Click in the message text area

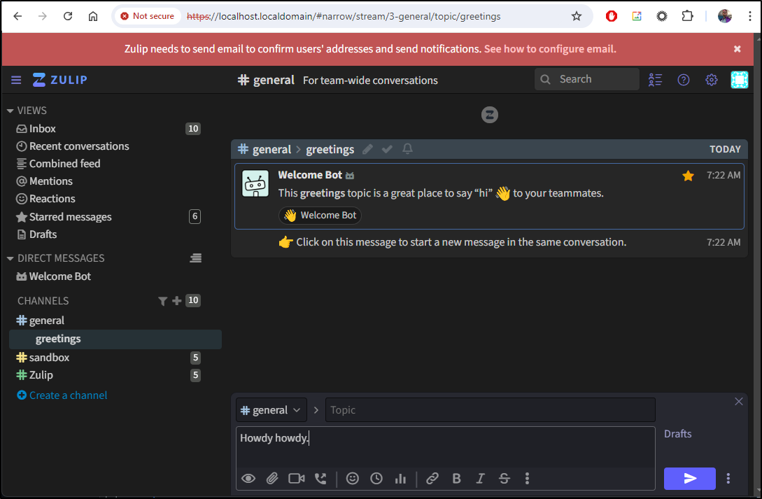445,447
